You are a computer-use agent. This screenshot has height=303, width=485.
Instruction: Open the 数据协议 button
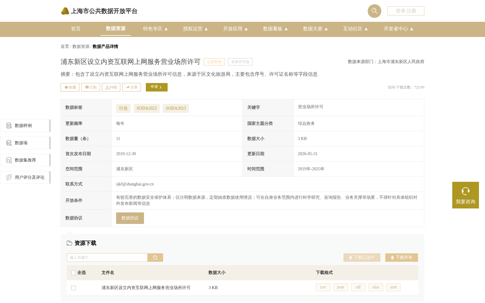point(130,218)
